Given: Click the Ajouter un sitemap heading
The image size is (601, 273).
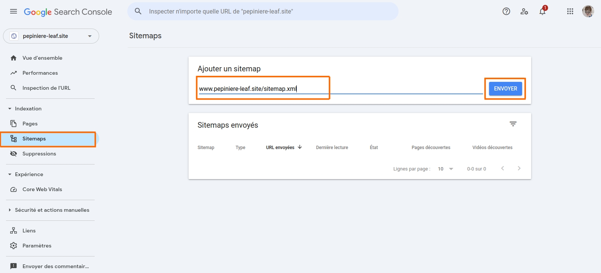Looking at the screenshot, I should click(x=229, y=69).
